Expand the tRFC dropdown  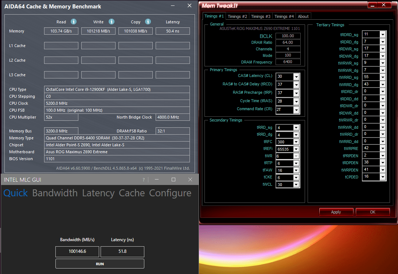[x=296, y=142]
